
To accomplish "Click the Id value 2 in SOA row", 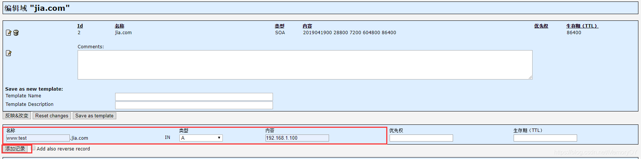I will pos(79,33).
